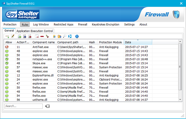
Task: Select the notepad++.exe rule row
Action: pyautogui.click(x=91, y=59)
